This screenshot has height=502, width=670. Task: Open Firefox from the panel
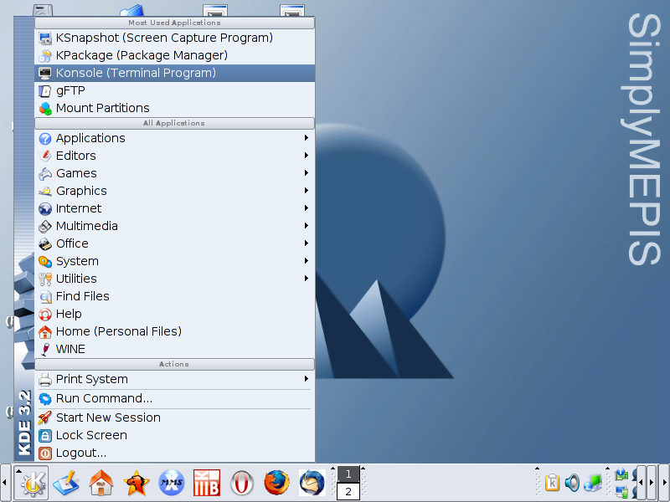coord(276,483)
